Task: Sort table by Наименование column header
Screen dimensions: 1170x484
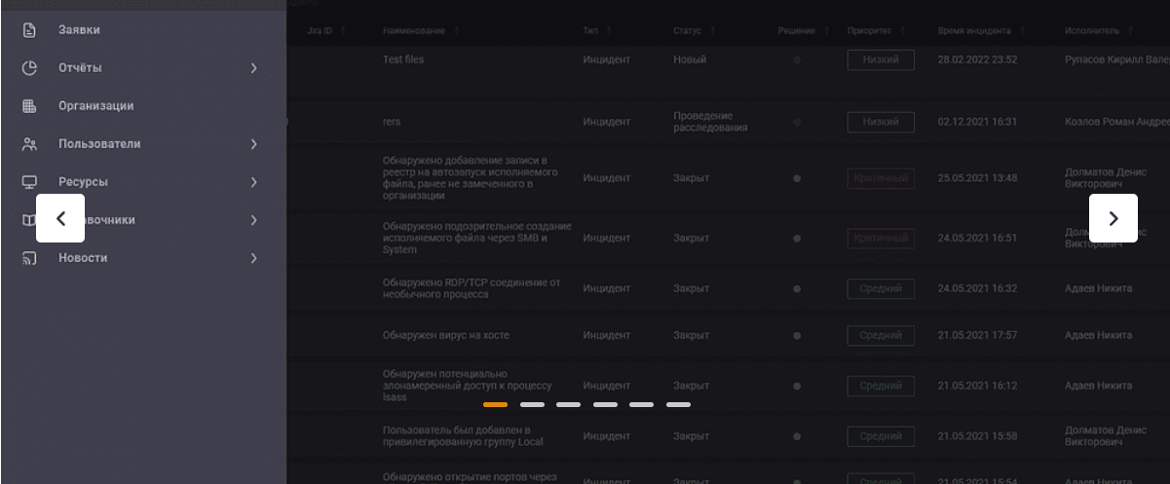Action: [x=414, y=31]
